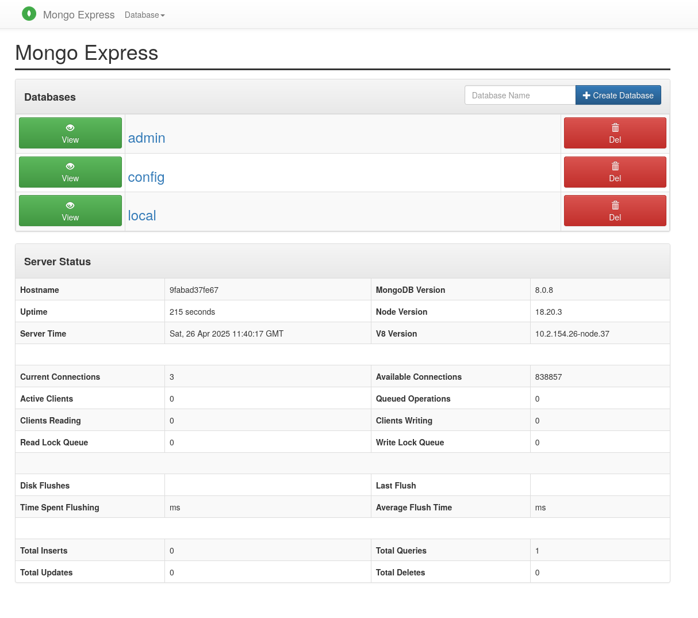The image size is (698, 618).
Task: Click the uptime value 215 seconds
Action: (192, 312)
